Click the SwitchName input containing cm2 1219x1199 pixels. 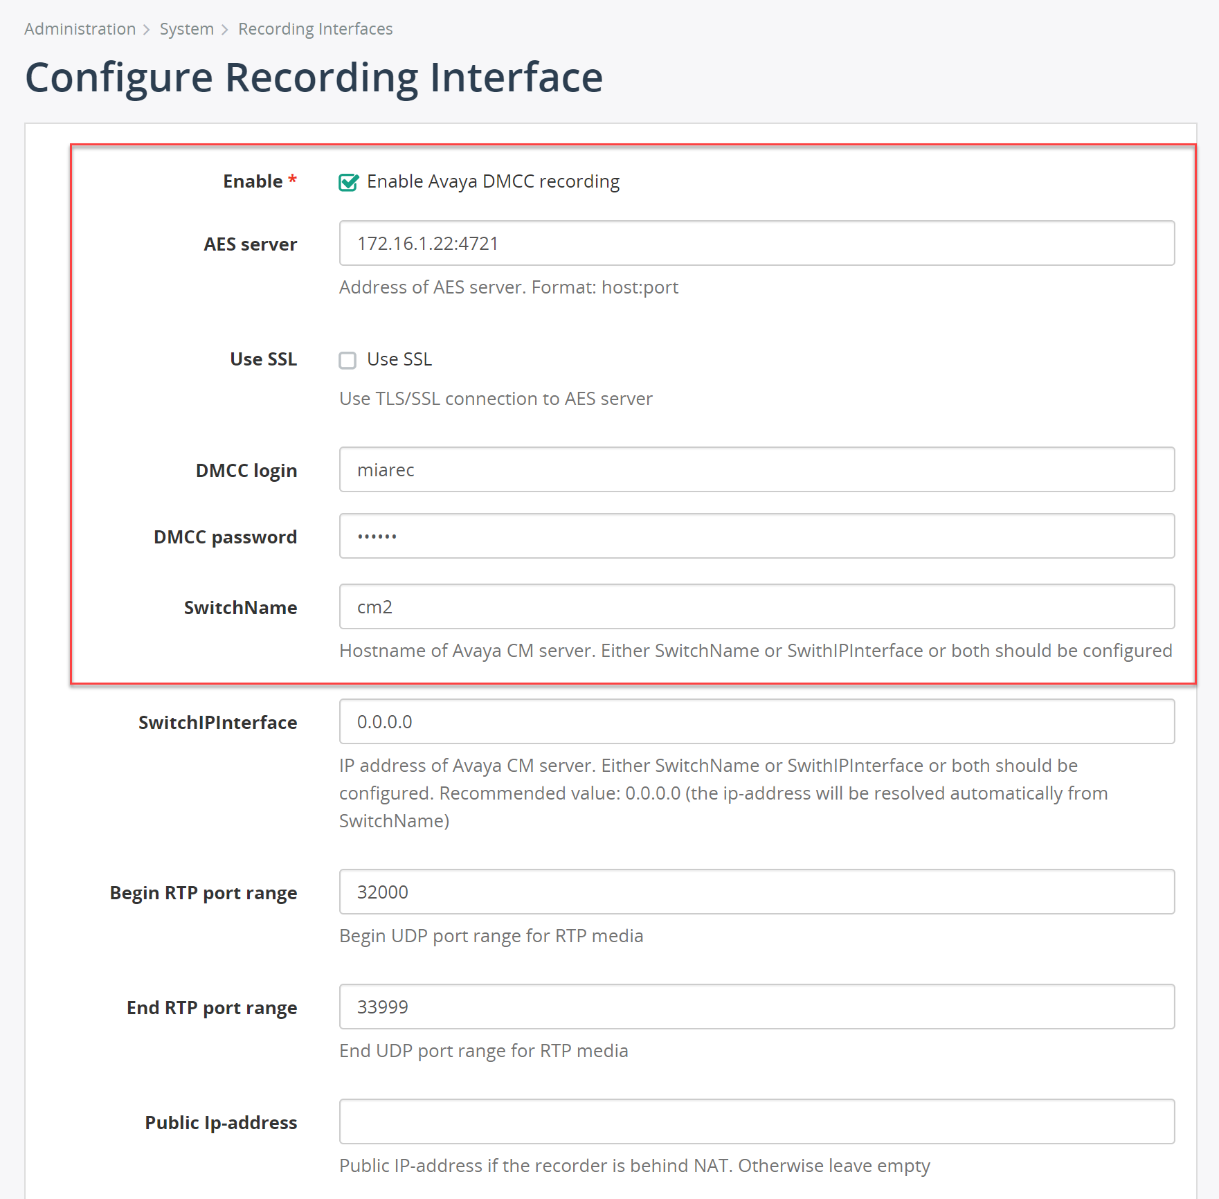pyautogui.click(x=757, y=606)
